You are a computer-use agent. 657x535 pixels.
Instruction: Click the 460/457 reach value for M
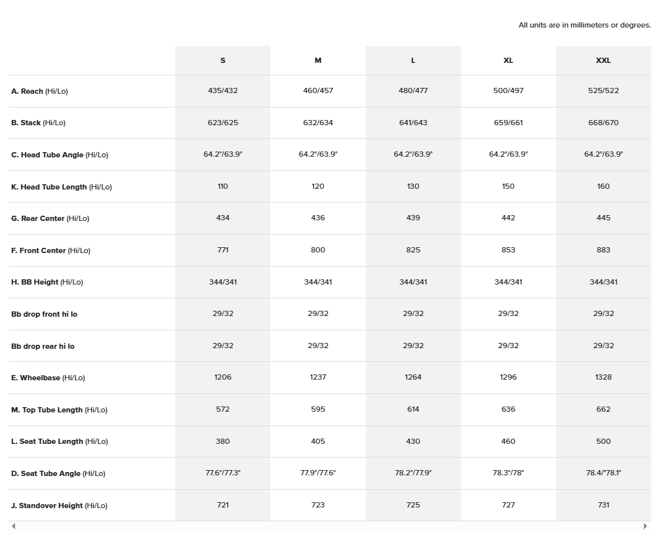point(318,90)
